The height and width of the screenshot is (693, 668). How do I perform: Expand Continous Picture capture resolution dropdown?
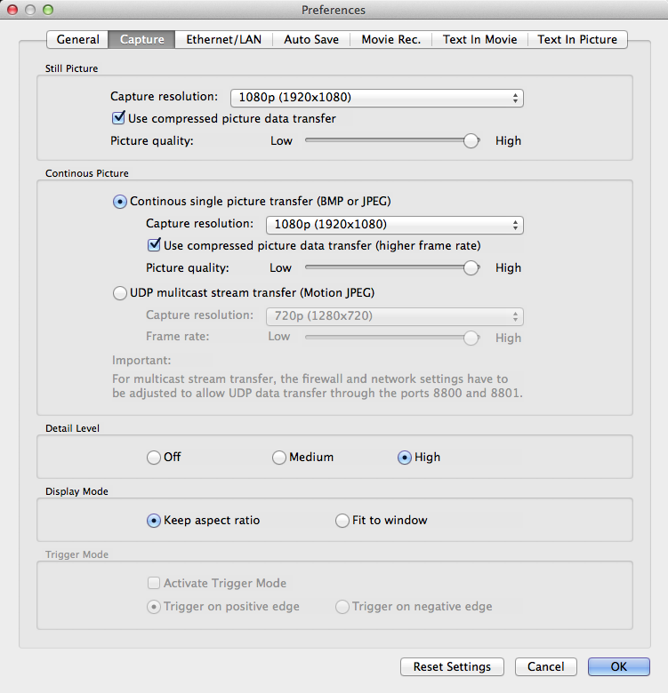click(394, 225)
